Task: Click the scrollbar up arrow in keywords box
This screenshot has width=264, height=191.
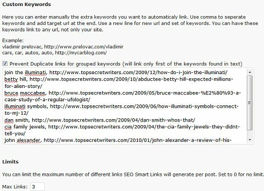Action: [250, 72]
